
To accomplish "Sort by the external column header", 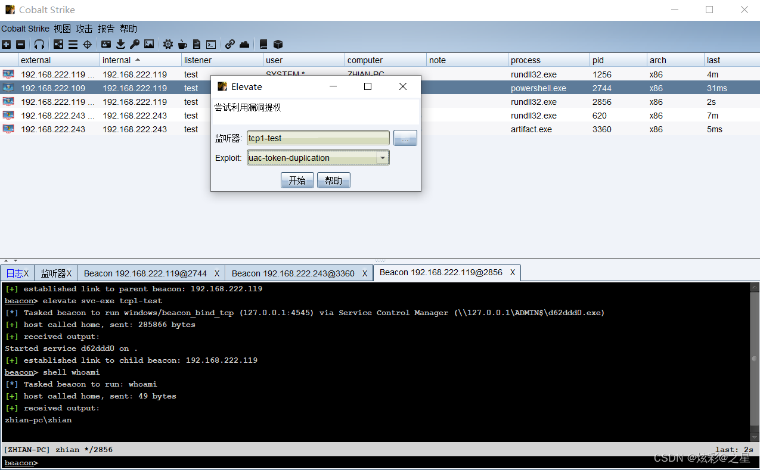I will (59, 60).
